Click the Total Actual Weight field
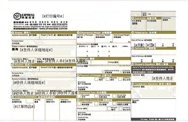 coord(104,38)
